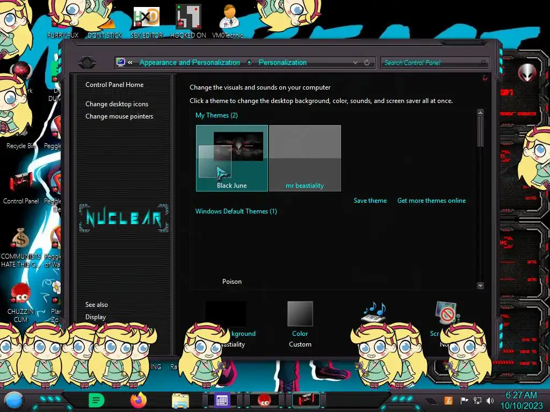Select the Black June theme thumbnail
Viewport: 550px width, 412px height.
click(232, 158)
